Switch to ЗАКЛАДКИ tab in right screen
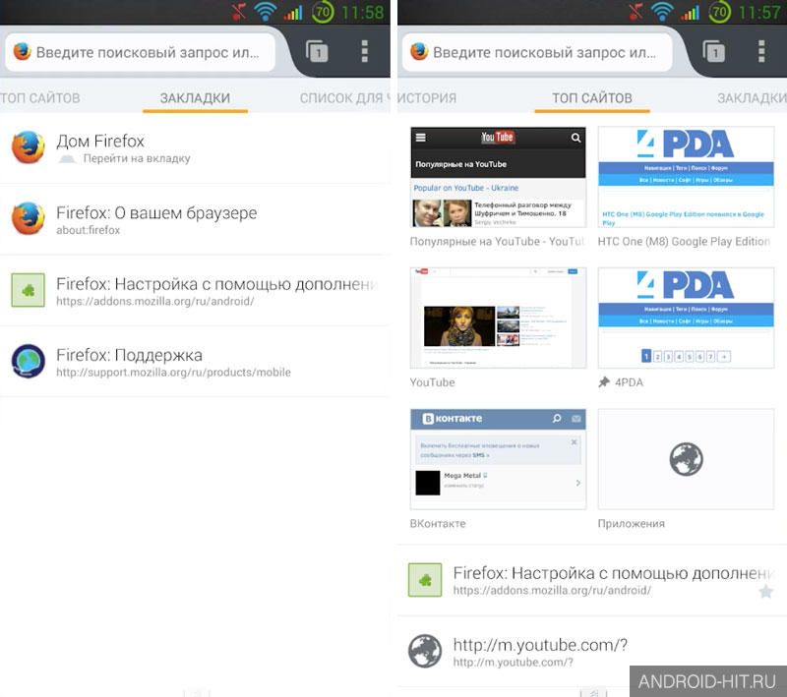Viewport: 787px width, 697px height. pos(752,97)
